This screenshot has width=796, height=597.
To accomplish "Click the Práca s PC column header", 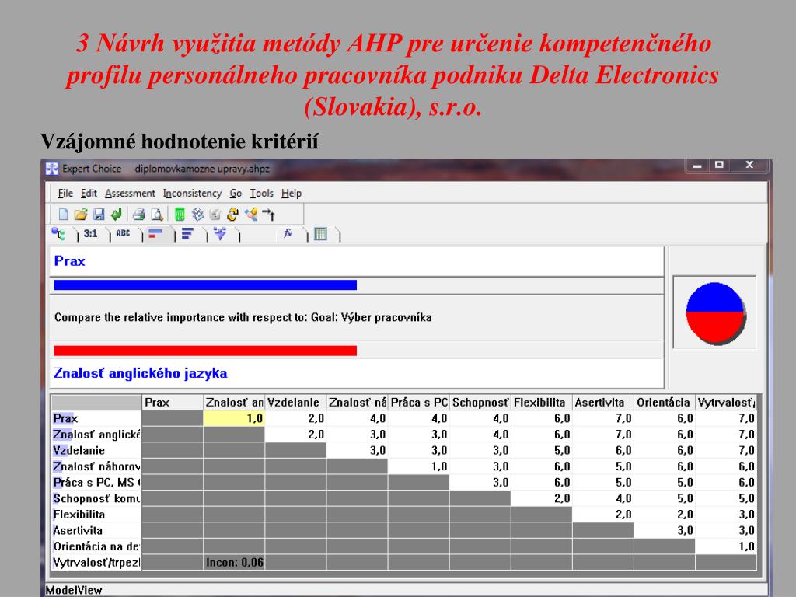I will click(418, 403).
